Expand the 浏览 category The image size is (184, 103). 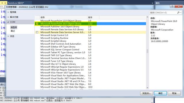click(x=8, y=36)
